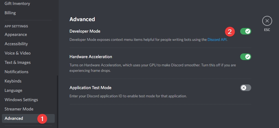Select Windows Settings in the sidebar
The height and width of the screenshot is (128, 279).
21,100
